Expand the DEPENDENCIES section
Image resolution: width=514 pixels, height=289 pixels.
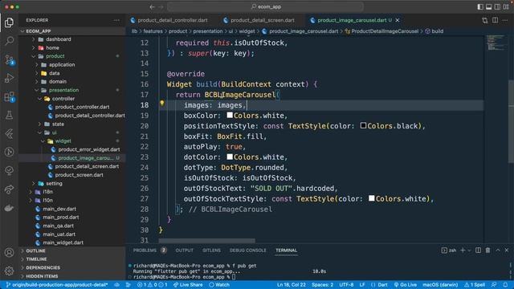(x=72, y=267)
